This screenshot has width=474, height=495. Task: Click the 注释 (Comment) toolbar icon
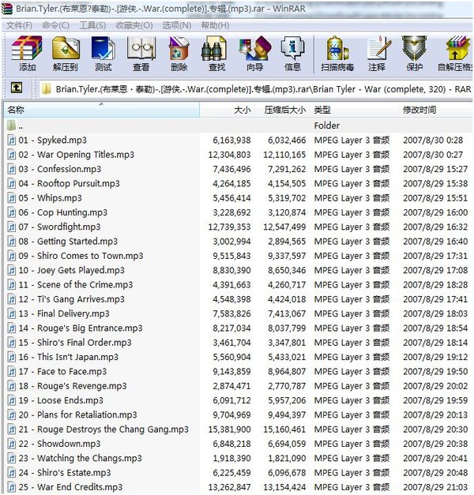pyautogui.click(x=379, y=48)
